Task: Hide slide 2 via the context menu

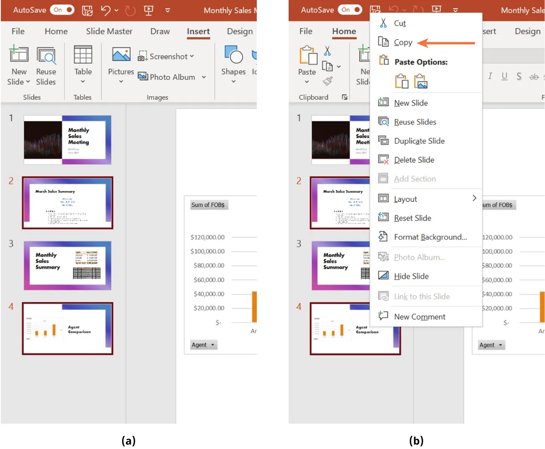Action: click(x=411, y=276)
